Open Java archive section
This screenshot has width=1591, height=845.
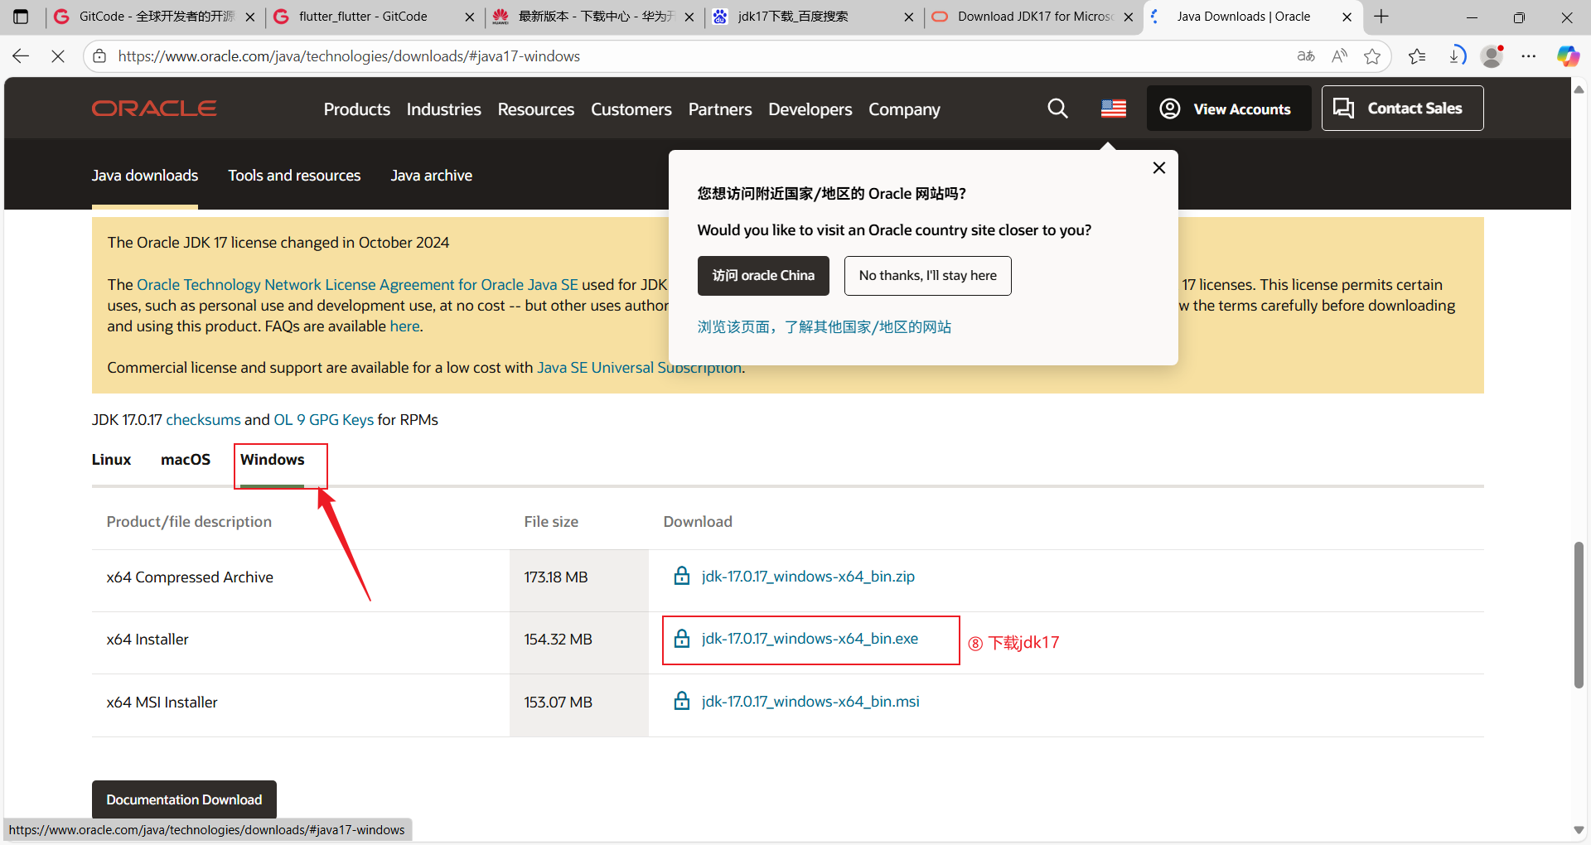point(432,176)
